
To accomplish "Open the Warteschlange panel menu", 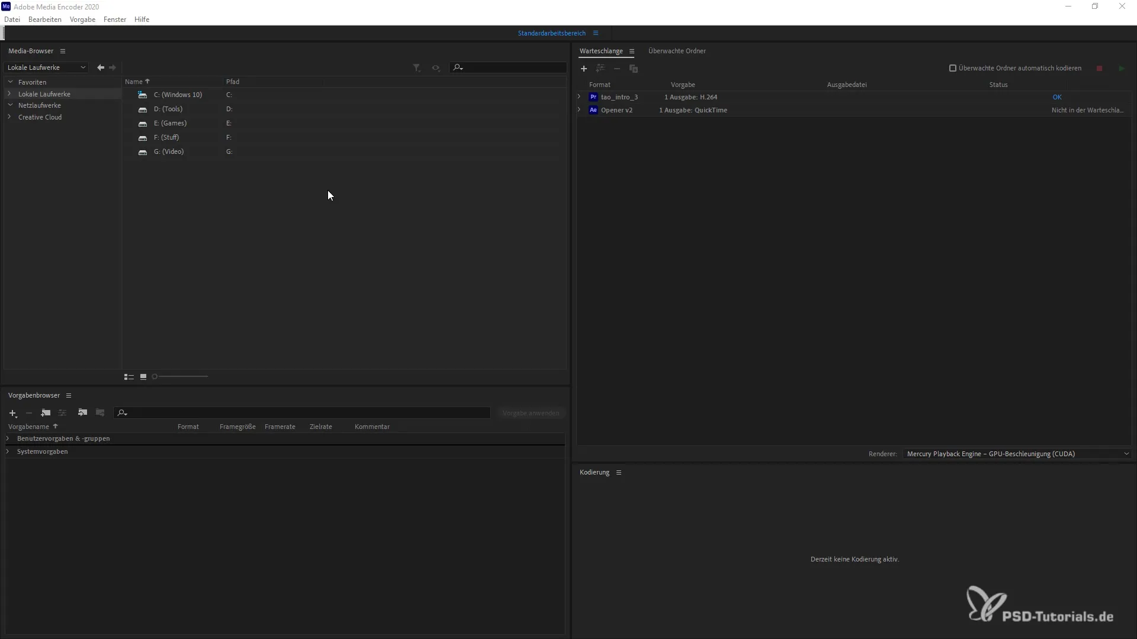I will click(x=632, y=51).
